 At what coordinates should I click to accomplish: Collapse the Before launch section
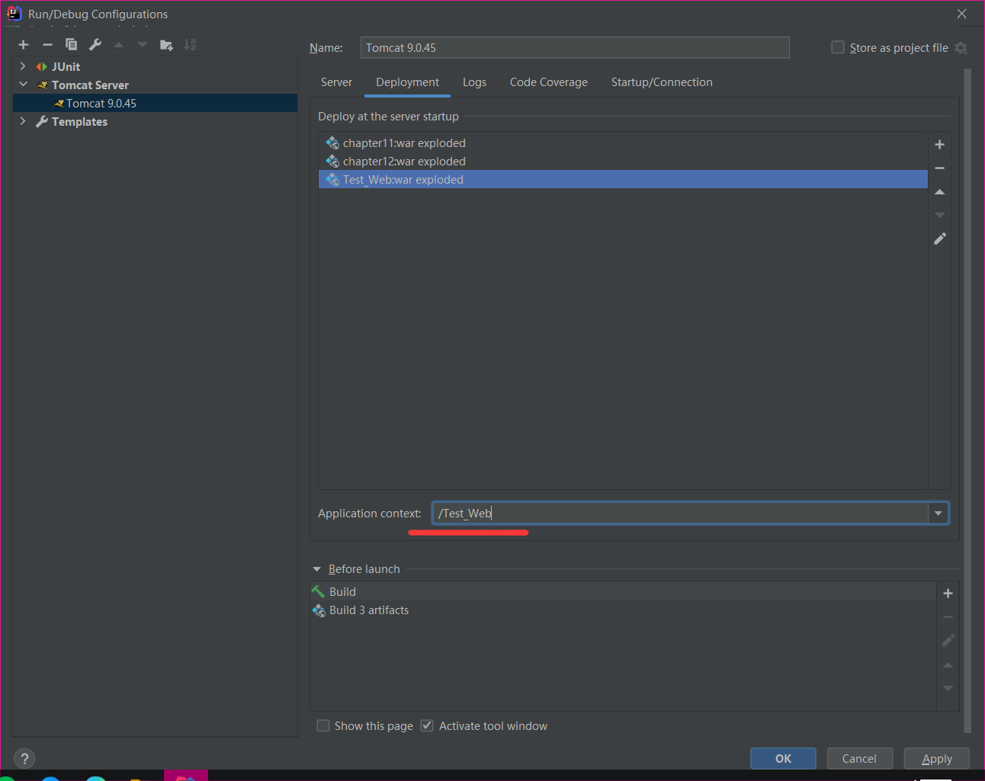[x=317, y=569]
